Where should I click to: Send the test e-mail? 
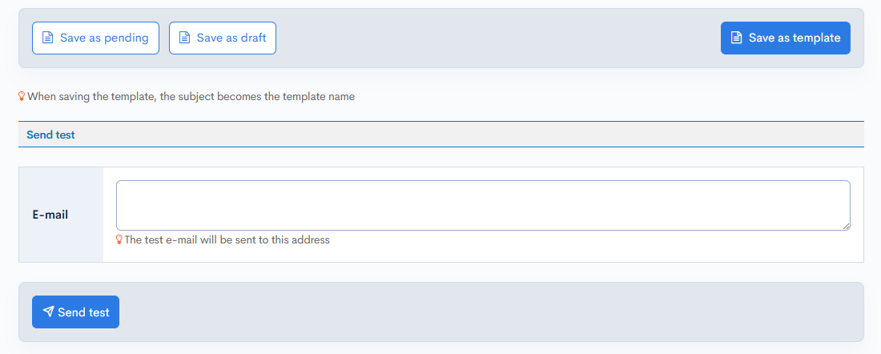pos(75,312)
